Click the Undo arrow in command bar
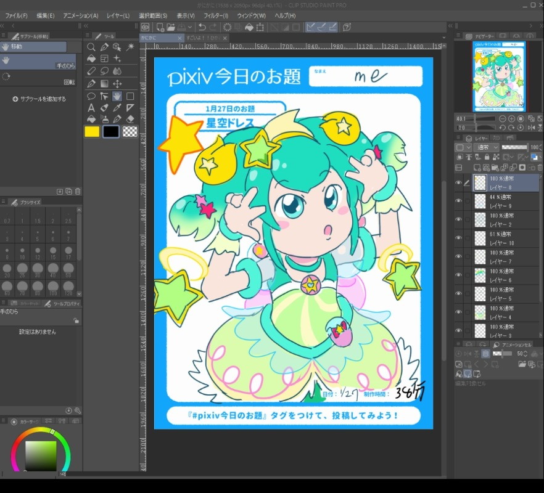Screen dimensions: 544x493 (x=202, y=27)
